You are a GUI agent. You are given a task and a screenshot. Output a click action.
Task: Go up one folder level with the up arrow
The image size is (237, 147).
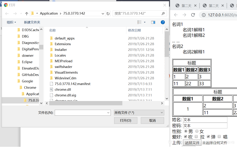pos(27,14)
